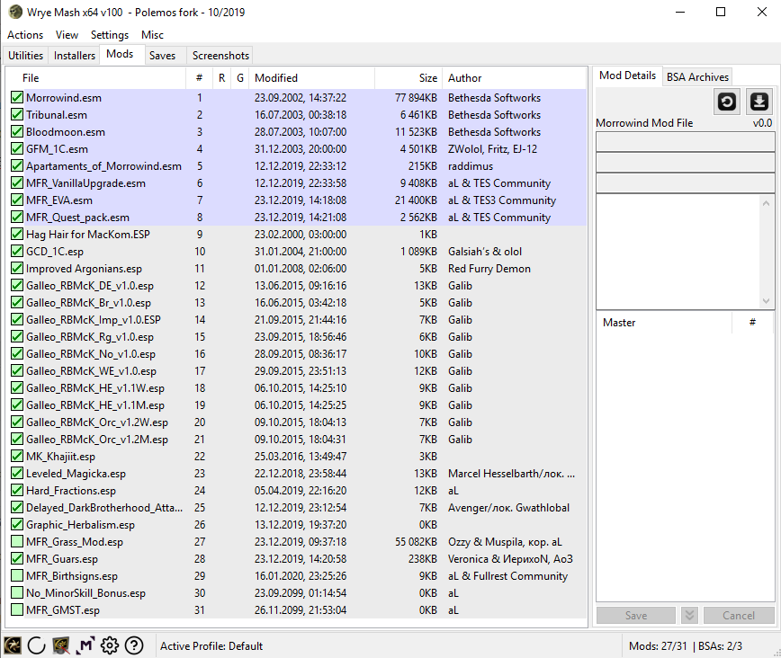Click the description box scroll up arrow
This screenshot has width=781, height=658.
tap(766, 203)
